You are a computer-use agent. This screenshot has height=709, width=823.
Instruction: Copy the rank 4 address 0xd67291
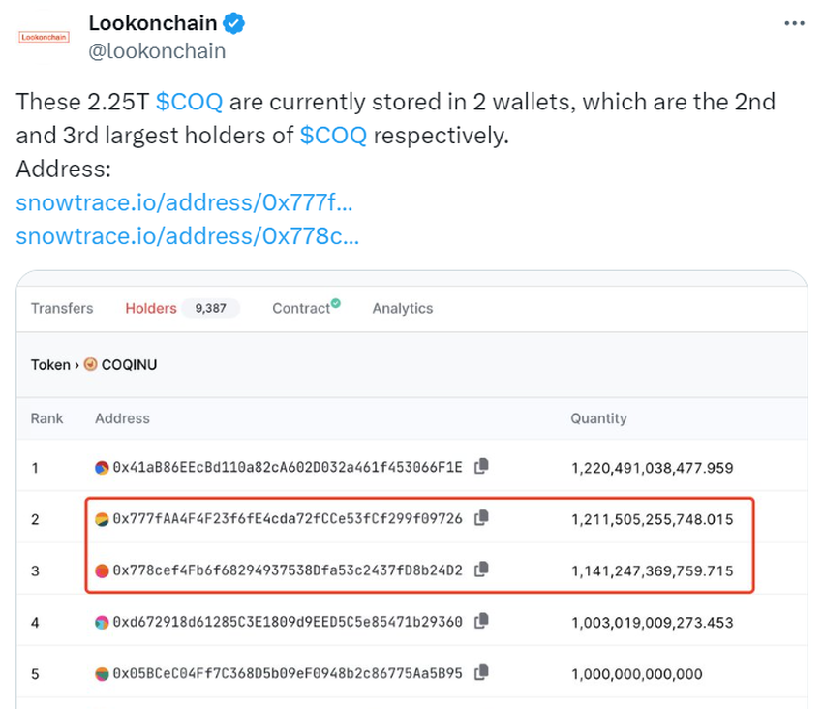[x=481, y=622]
